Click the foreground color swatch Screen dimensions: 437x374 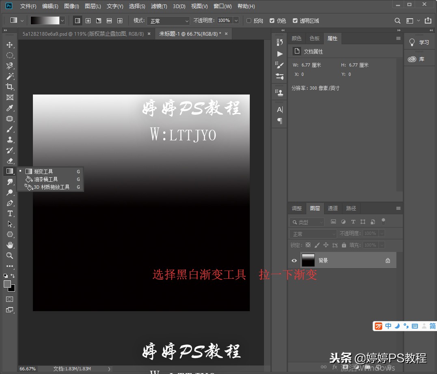pos(7,284)
